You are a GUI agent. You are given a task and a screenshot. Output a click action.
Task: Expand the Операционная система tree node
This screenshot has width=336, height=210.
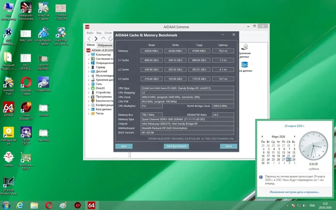click(89, 63)
